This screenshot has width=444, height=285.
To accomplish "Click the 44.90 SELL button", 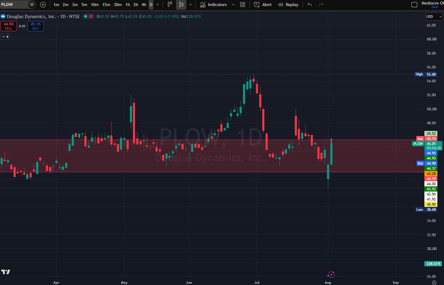I will click(8, 26).
